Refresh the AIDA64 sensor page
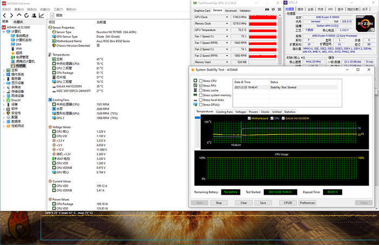 27,16
